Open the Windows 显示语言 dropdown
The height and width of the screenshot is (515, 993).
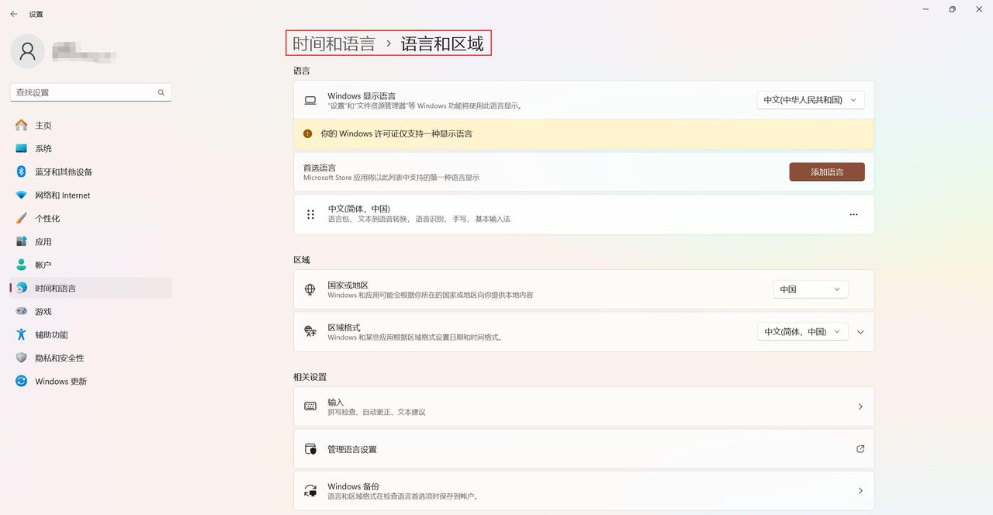[x=810, y=99]
